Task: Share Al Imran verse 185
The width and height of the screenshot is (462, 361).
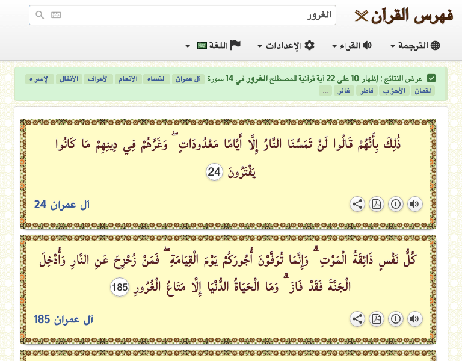Action: click(357, 319)
